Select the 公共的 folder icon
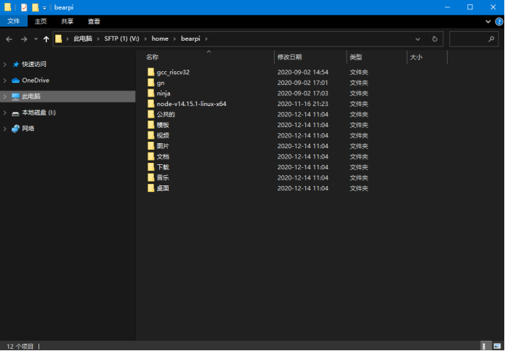505x351 pixels. 150,114
